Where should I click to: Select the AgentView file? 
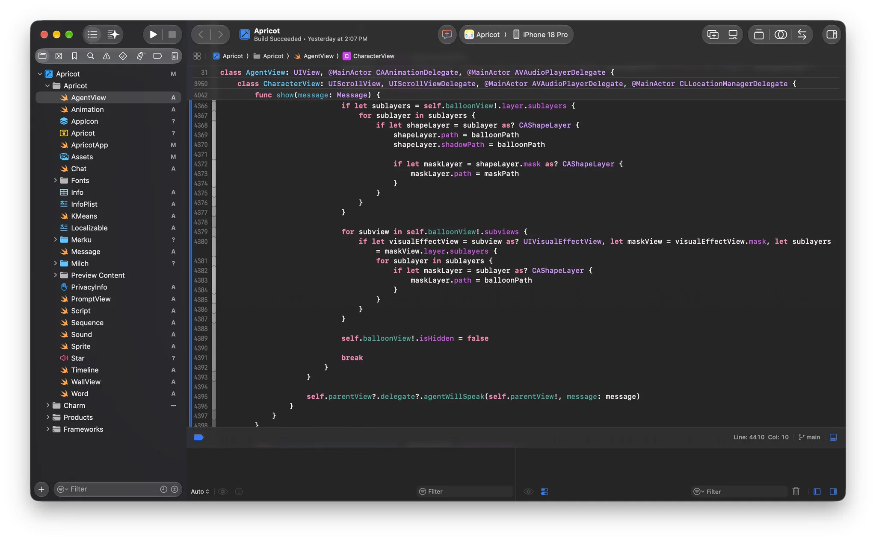(x=108, y=98)
